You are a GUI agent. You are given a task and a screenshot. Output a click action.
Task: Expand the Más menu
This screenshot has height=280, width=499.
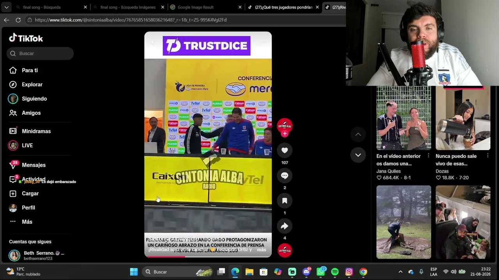(21, 222)
